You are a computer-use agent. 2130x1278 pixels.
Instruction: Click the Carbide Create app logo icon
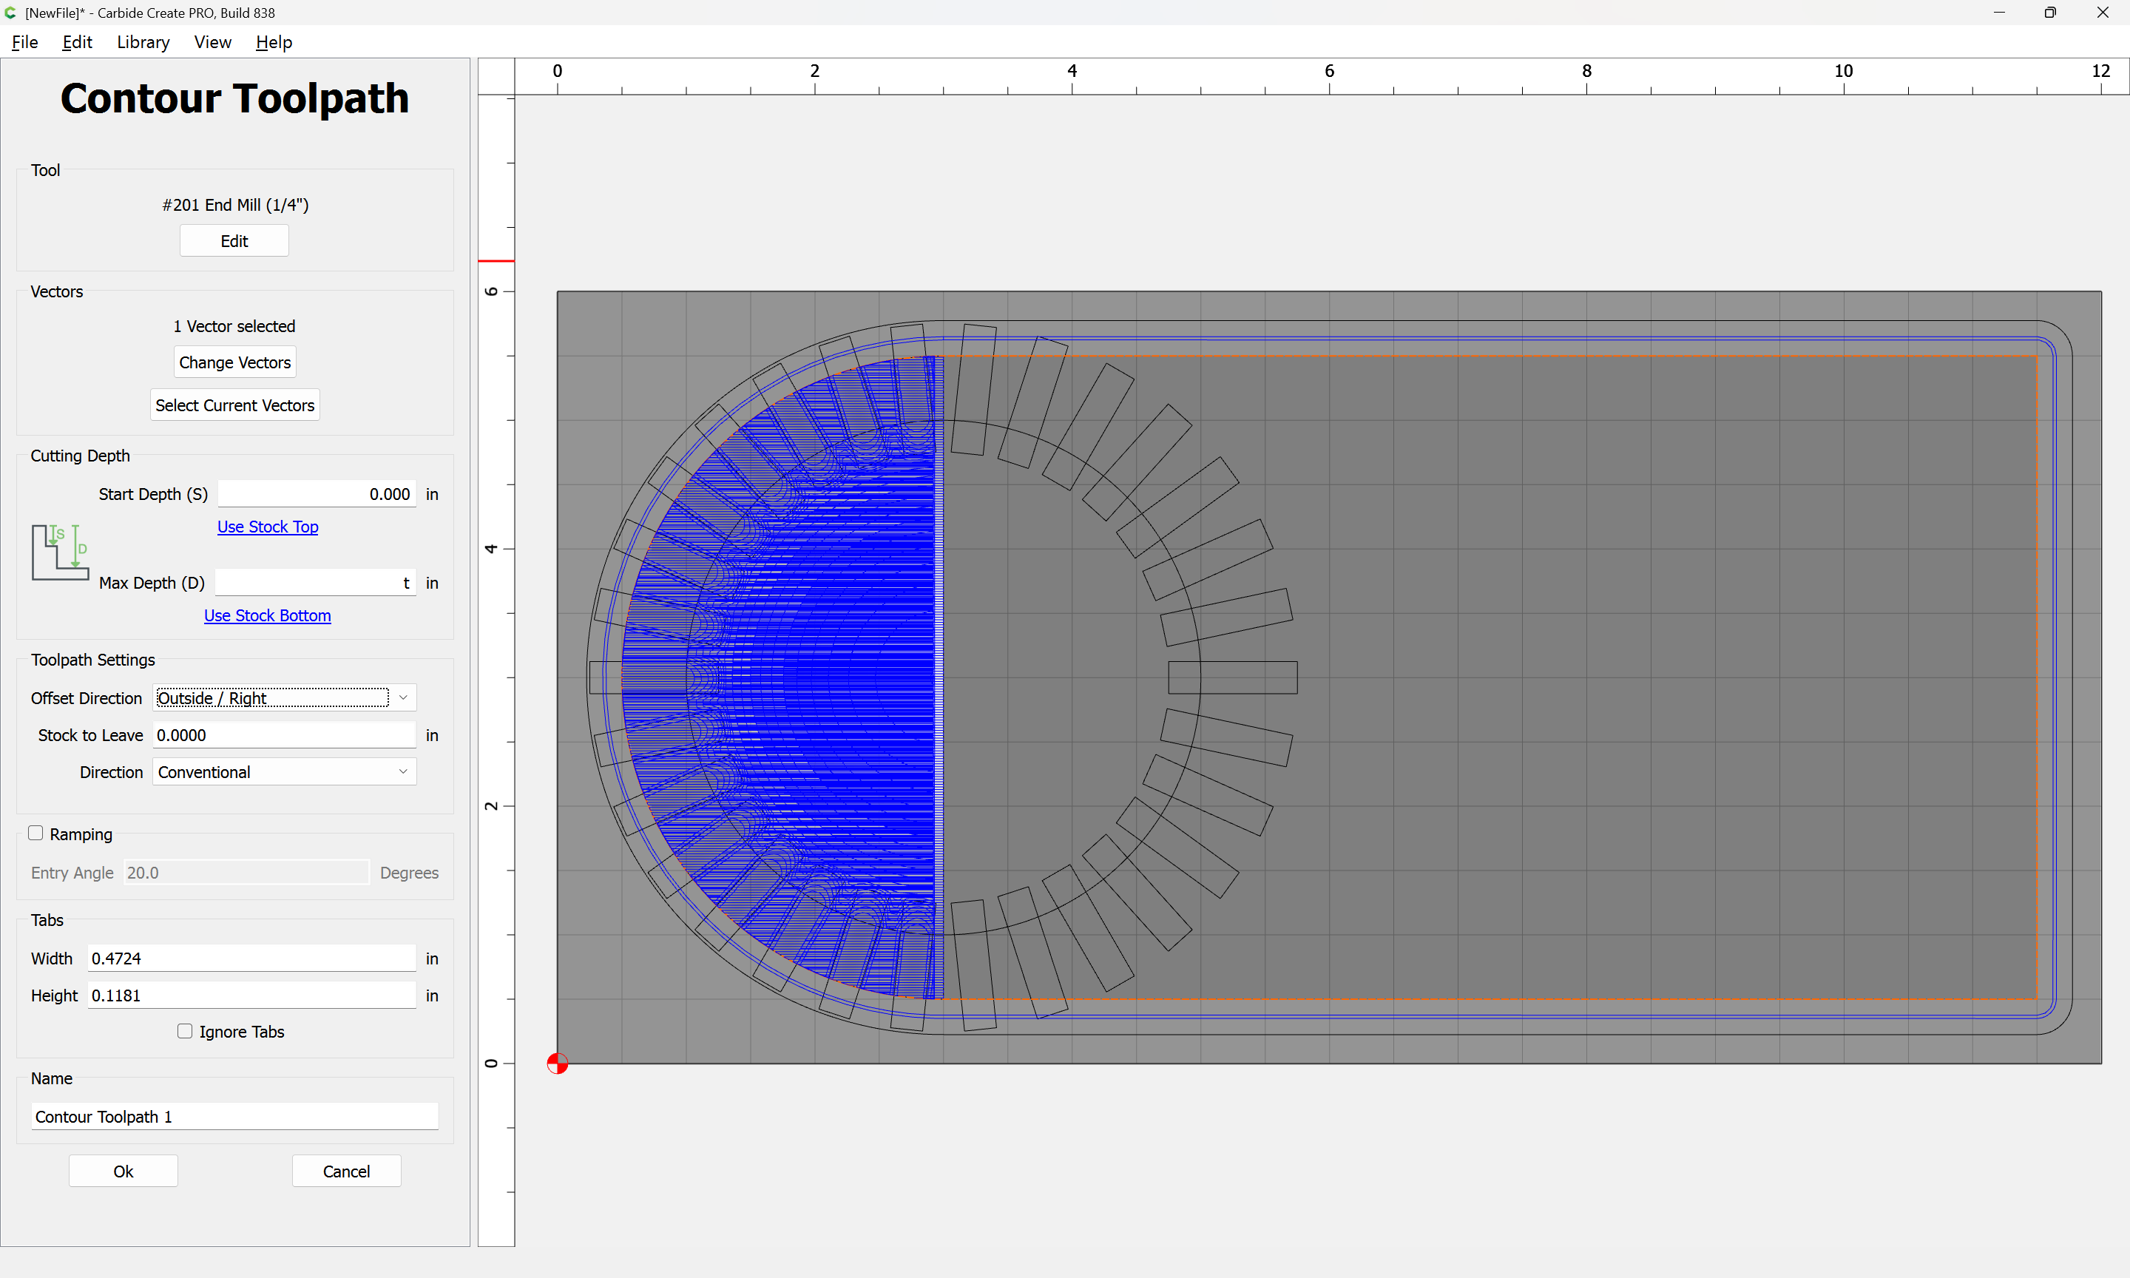10,13
